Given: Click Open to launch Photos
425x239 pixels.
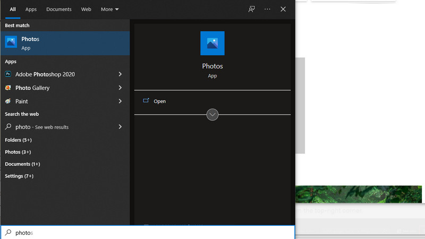Looking at the screenshot, I should pos(159,101).
